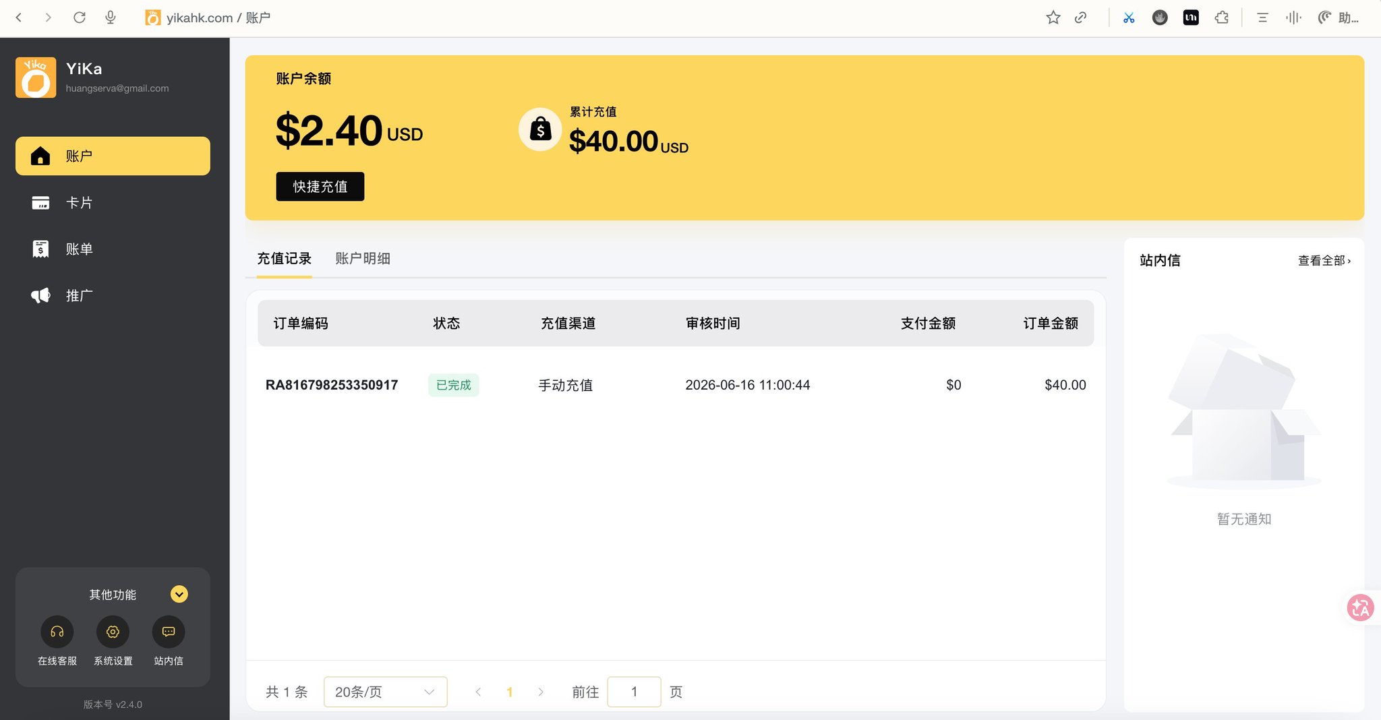This screenshot has height=720, width=1381.
Task: Click the 审核时间 column header
Action: pos(713,323)
